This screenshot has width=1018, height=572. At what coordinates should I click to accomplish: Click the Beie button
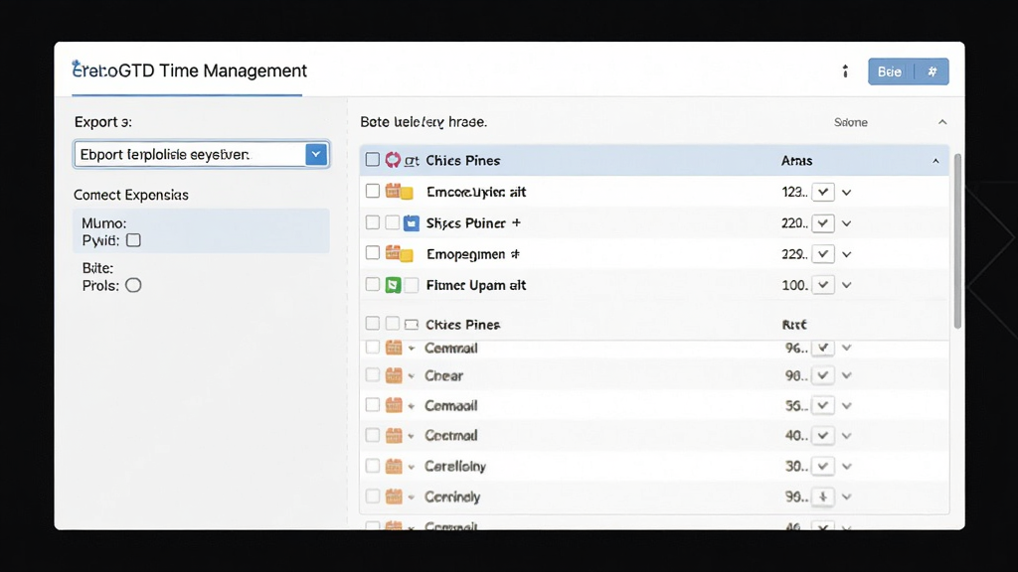pyautogui.click(x=890, y=71)
